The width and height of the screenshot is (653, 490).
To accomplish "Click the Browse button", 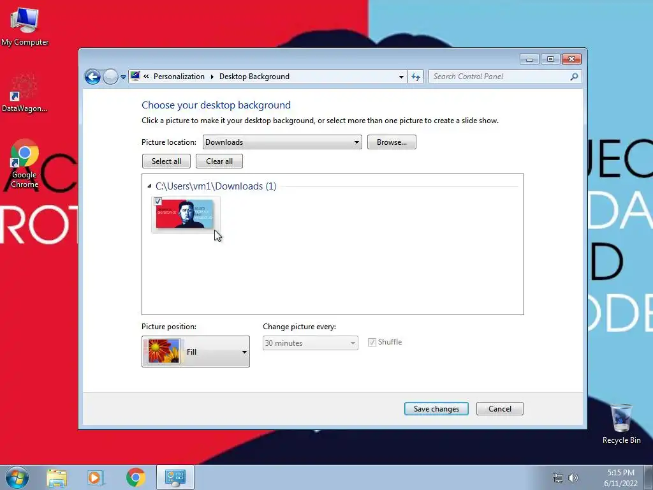I will [x=392, y=142].
